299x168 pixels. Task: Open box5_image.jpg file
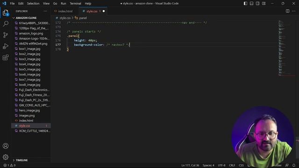tap(29, 70)
